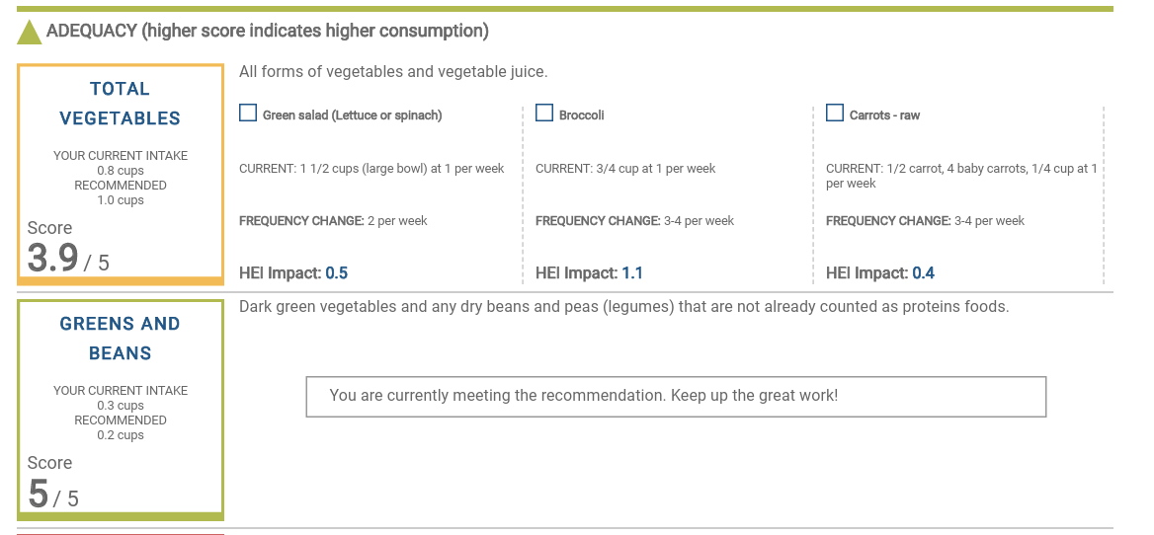Click the Green salad HEI Impact 0.5 value
The height and width of the screenshot is (535, 1154).
pos(336,273)
